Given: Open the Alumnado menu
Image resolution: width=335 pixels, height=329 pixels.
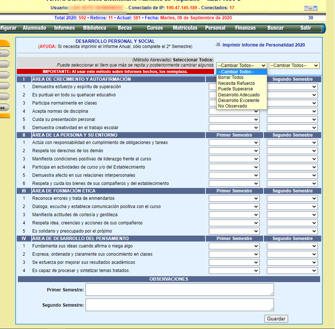Looking at the screenshot, I should (x=34, y=28).
